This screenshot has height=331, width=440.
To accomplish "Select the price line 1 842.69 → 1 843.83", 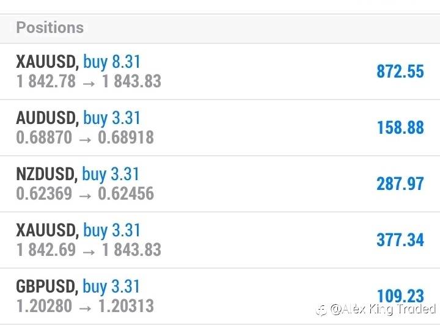I will 89,250.
